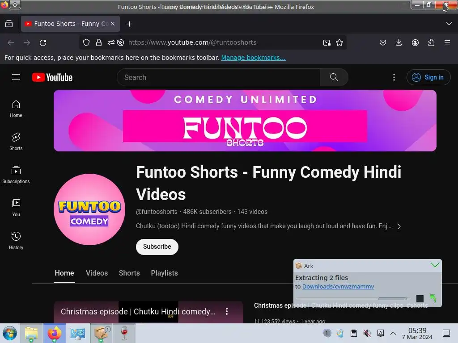The width and height of the screenshot is (458, 343).
Task: Open the Firefox Downloads panel
Action: click(399, 42)
